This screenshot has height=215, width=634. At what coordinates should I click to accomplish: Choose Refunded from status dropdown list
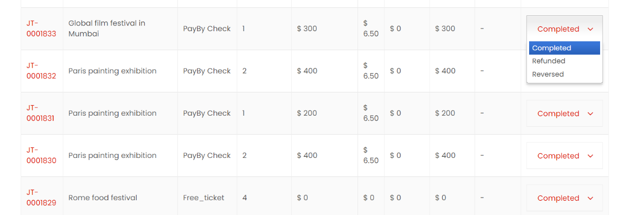coord(549,61)
